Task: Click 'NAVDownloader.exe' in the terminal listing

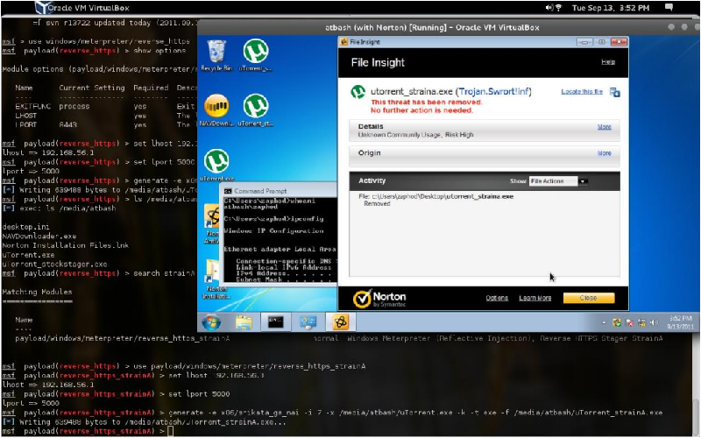Action: click(39, 236)
